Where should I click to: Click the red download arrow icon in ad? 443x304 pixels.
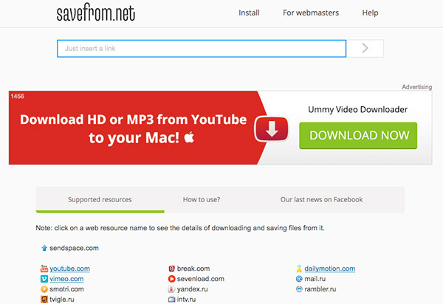(x=272, y=128)
